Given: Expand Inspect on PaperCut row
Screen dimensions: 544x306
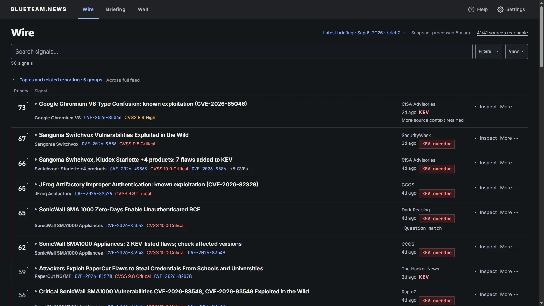Looking at the screenshot, I should (485, 271).
